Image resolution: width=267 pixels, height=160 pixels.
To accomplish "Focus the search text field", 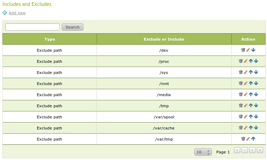I will pos(32,27).
